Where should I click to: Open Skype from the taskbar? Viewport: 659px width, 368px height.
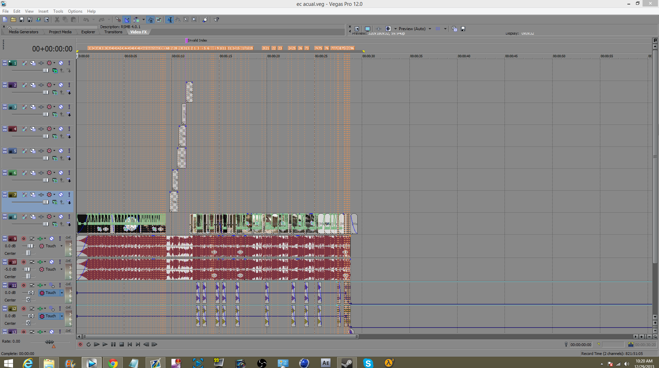[x=368, y=363]
